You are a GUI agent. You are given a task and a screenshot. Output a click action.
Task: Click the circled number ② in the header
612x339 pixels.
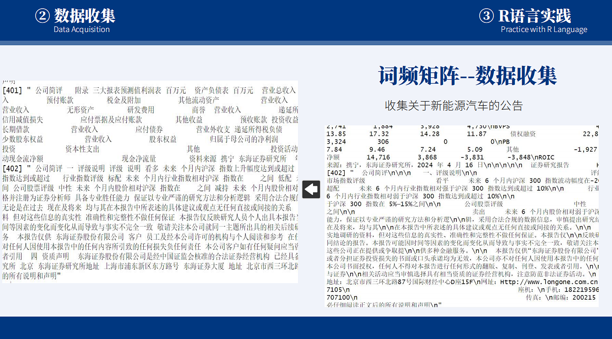point(42,16)
